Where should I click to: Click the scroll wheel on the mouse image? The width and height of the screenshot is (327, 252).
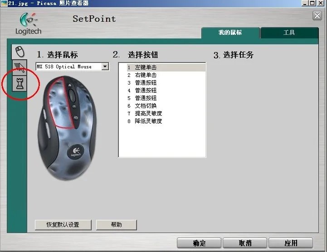pyautogui.click(x=72, y=95)
